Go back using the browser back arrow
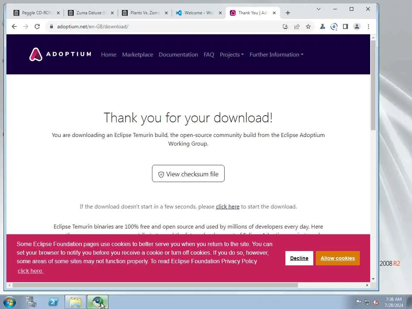This screenshot has height=309, width=412. click(14, 26)
